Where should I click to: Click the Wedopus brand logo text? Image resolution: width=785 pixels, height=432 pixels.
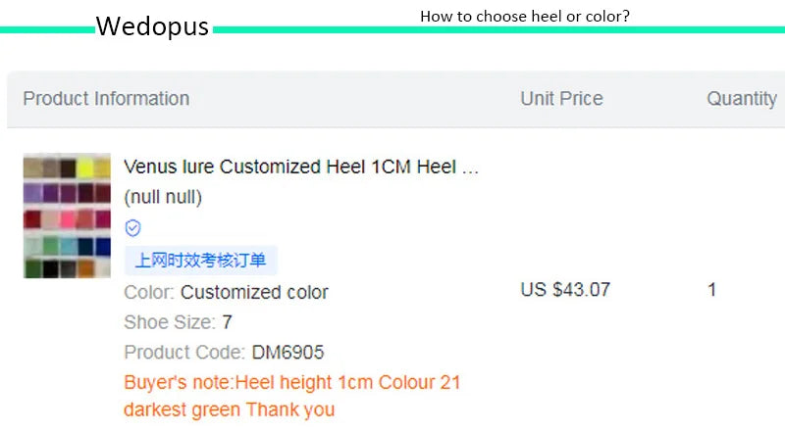click(152, 26)
